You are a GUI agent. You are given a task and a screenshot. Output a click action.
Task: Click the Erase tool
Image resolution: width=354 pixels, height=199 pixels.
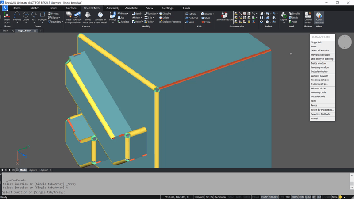click(206, 22)
